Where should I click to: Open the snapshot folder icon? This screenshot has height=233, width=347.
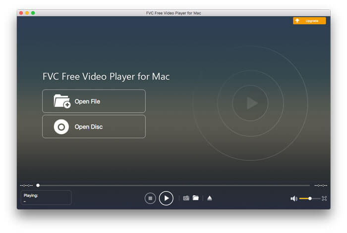(x=196, y=198)
